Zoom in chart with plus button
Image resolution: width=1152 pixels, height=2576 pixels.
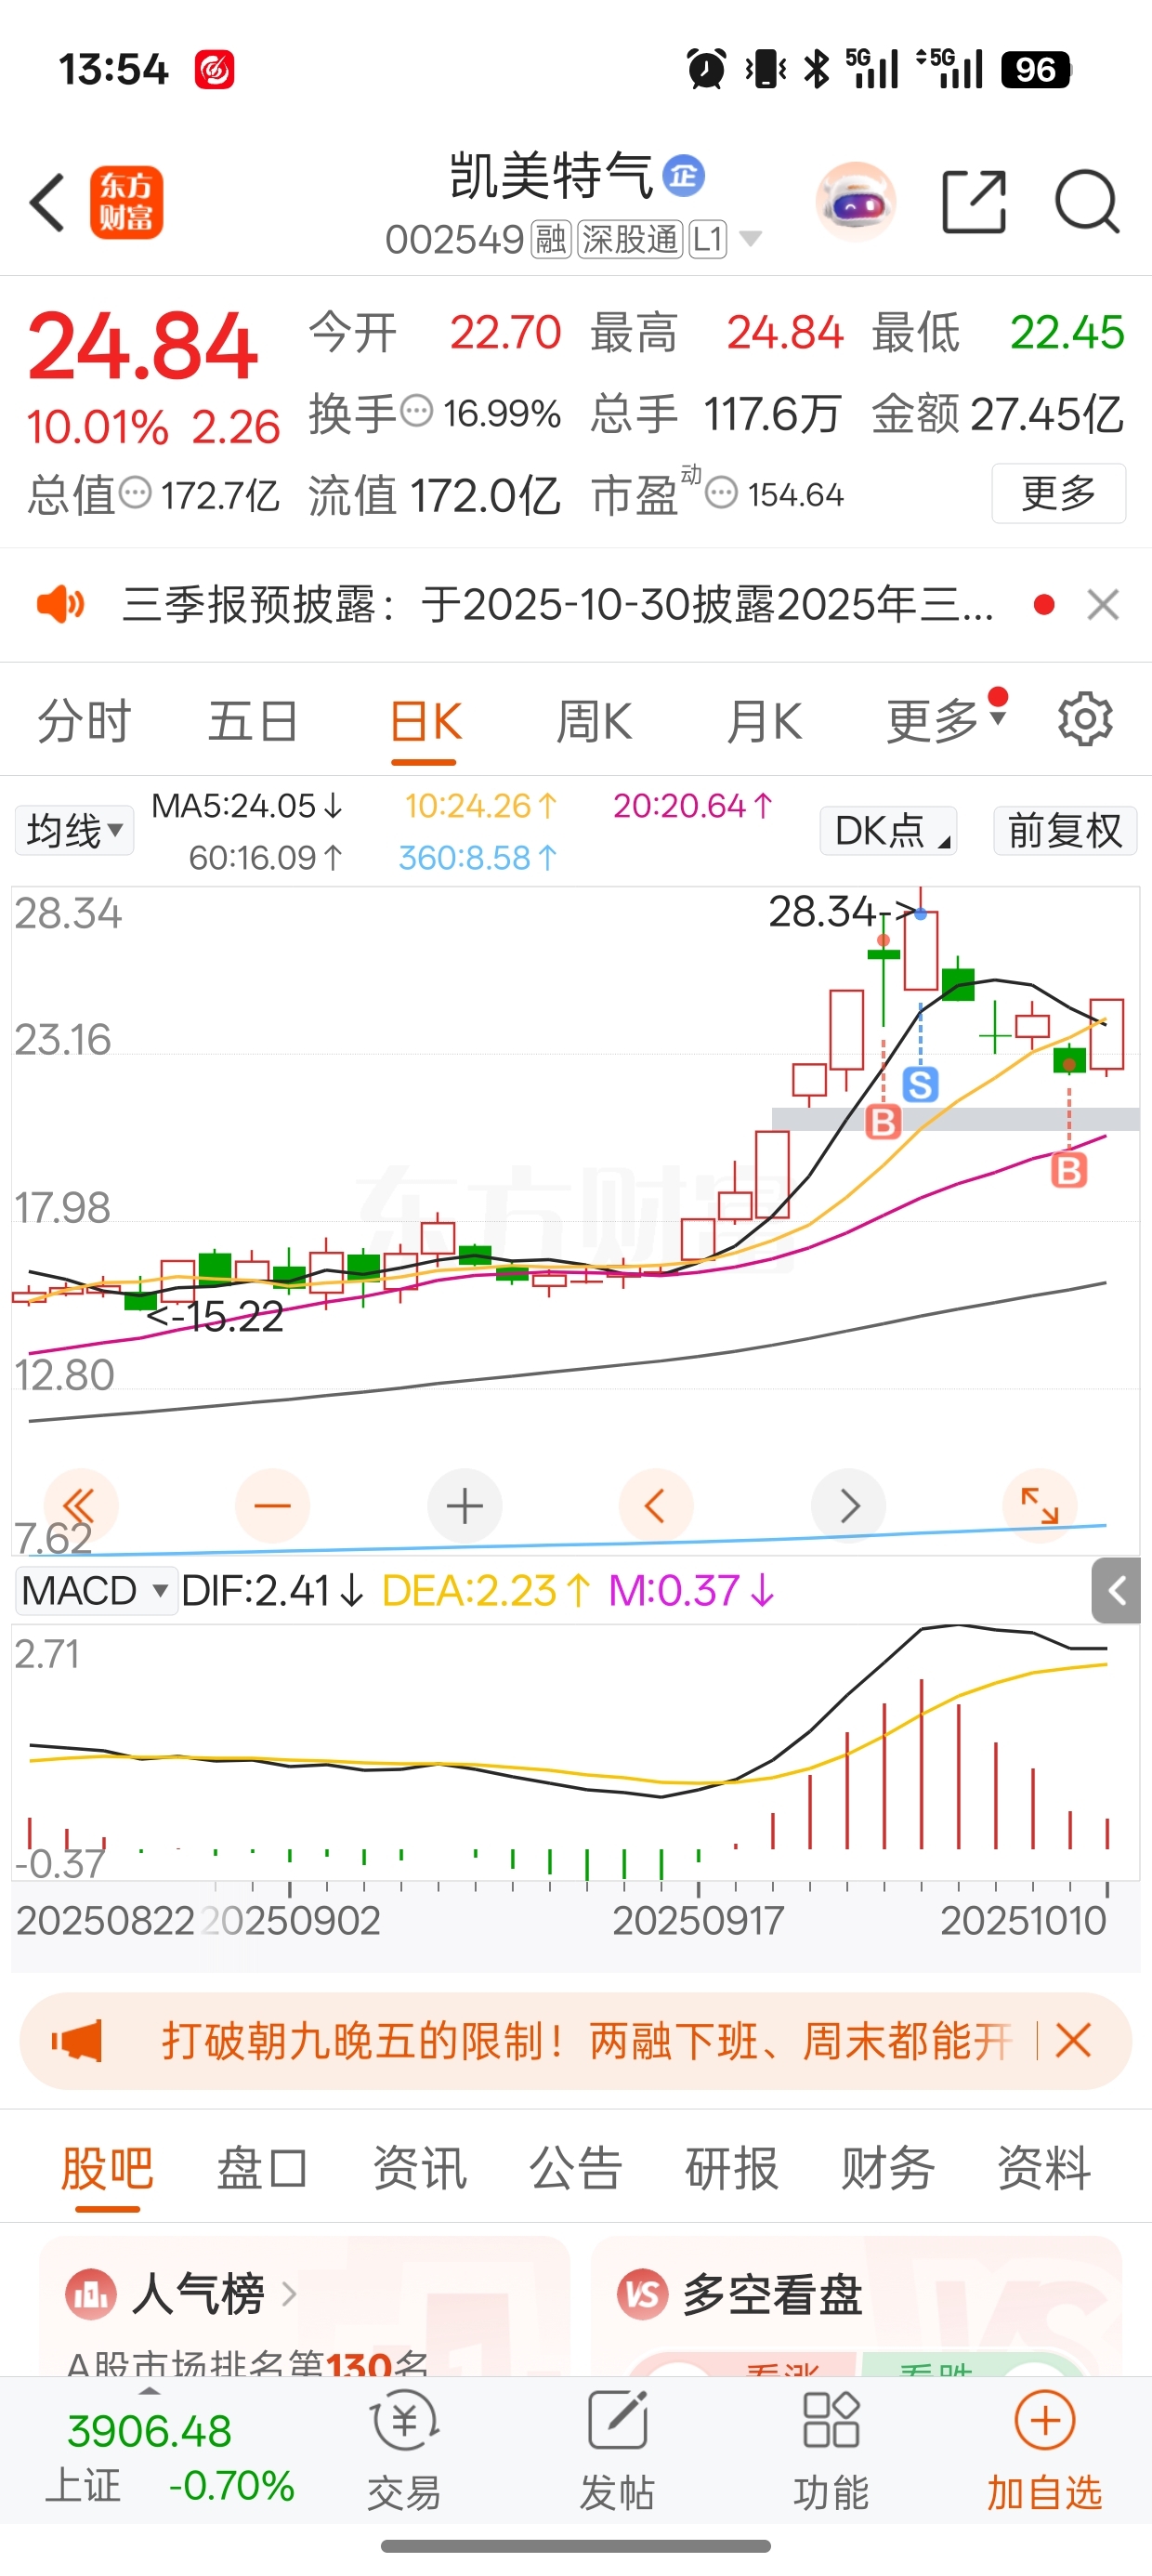[465, 1505]
